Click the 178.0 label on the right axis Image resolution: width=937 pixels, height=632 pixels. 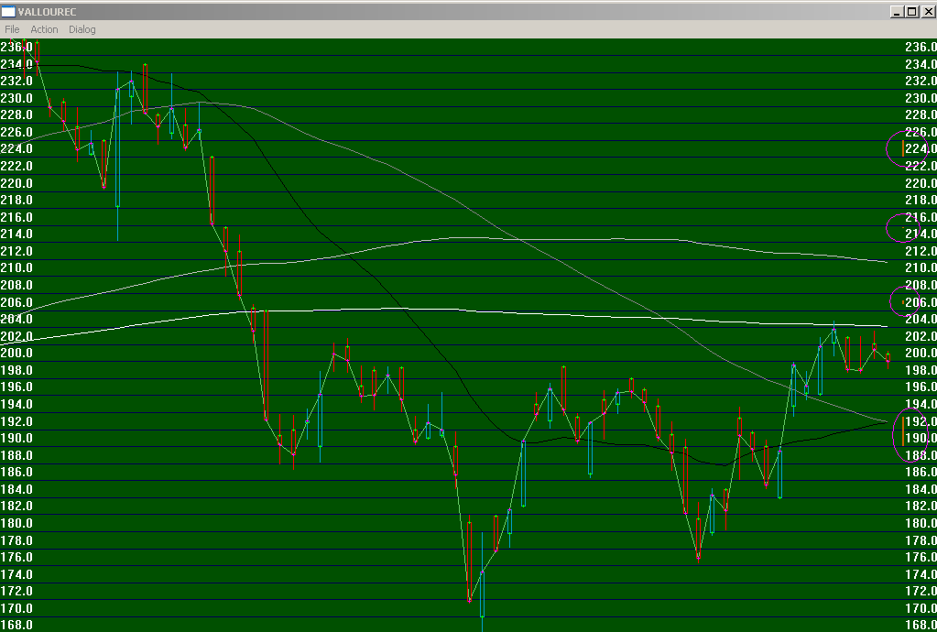pyautogui.click(x=921, y=540)
